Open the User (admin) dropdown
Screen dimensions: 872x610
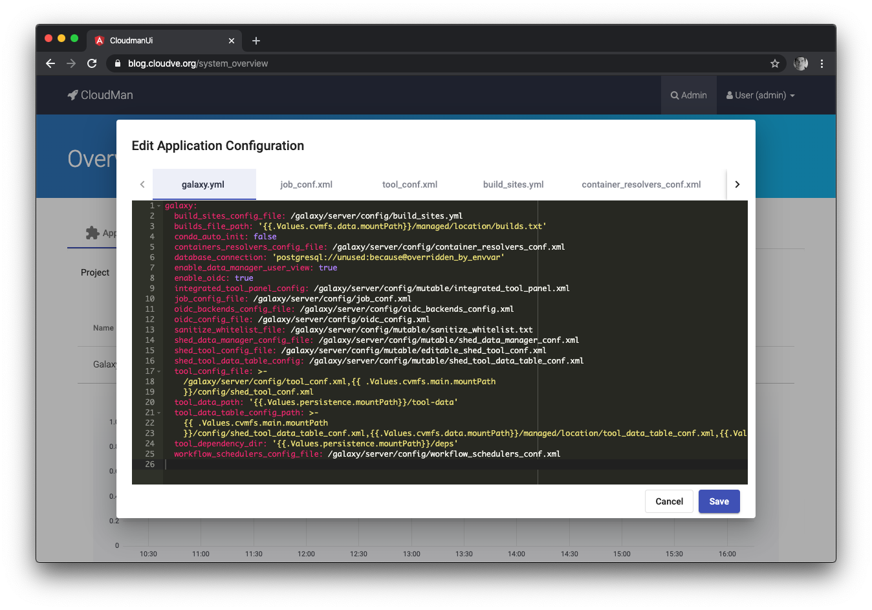pos(761,95)
